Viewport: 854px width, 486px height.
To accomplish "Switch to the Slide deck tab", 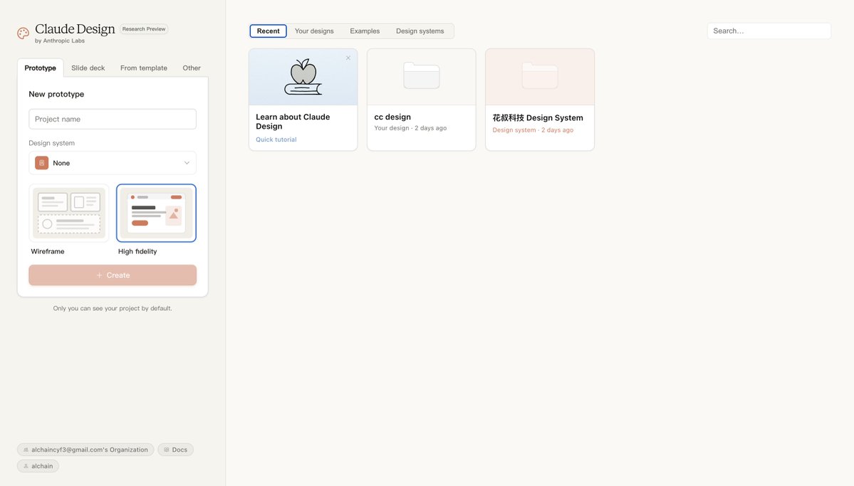I will click(88, 68).
